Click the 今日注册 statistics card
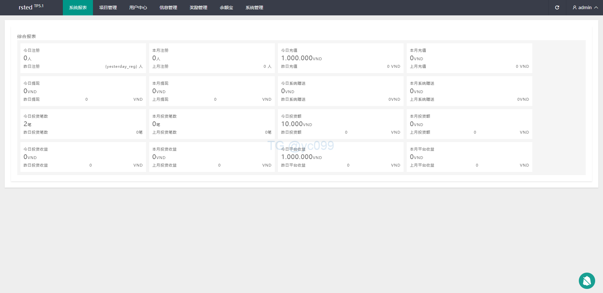 pyautogui.click(x=83, y=58)
